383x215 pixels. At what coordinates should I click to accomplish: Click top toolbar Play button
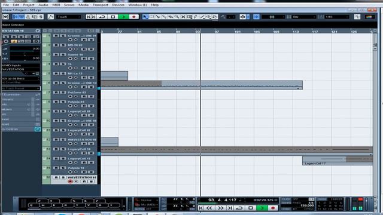point(123,17)
